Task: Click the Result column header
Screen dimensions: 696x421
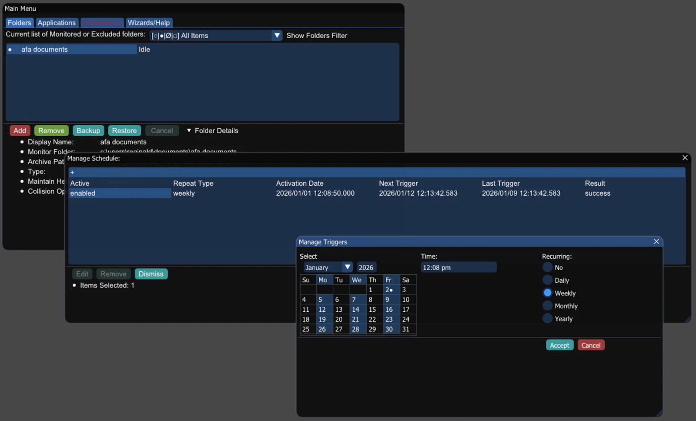Action: pos(595,184)
